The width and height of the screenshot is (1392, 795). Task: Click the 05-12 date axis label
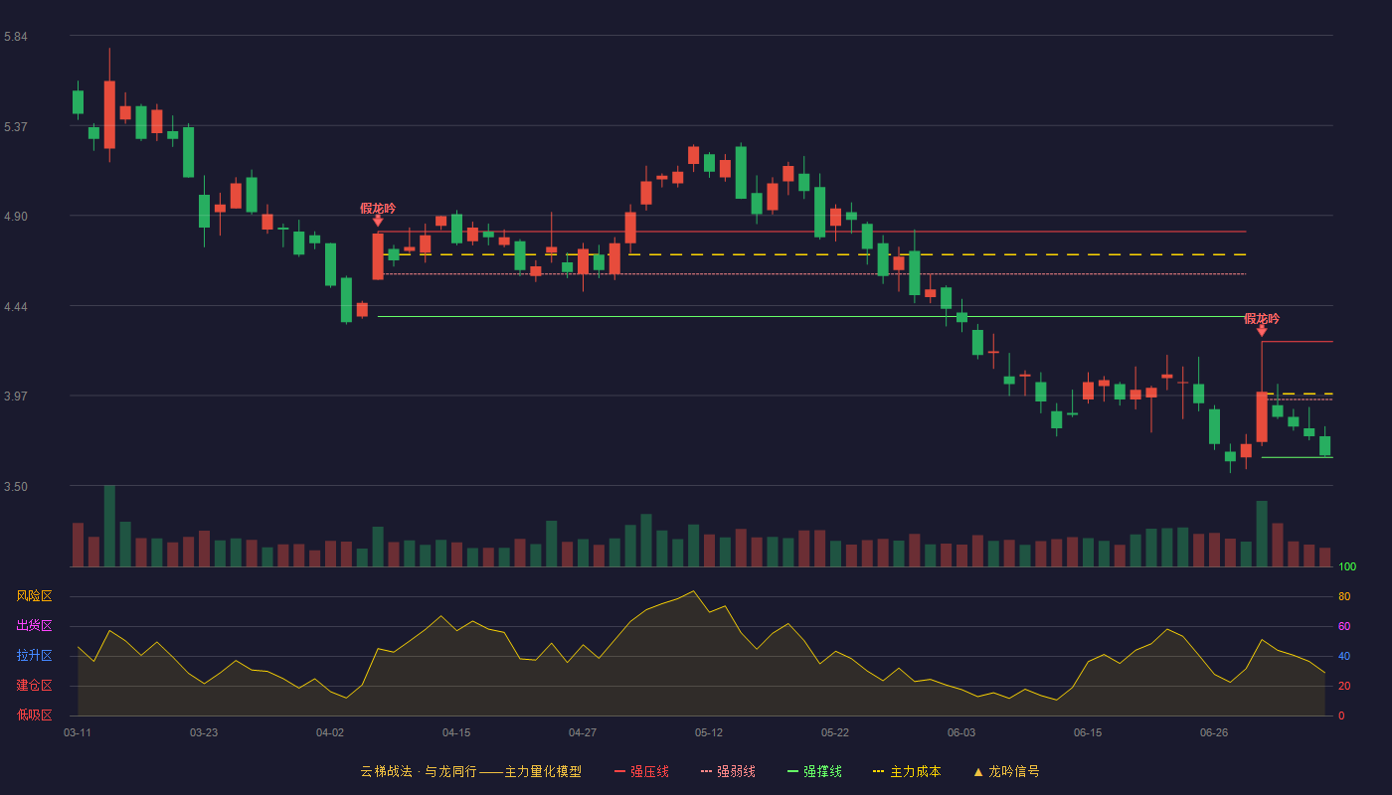coord(709,732)
